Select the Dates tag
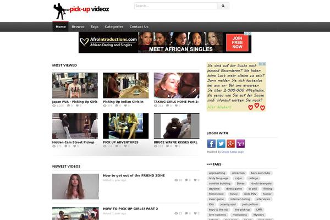330x220 pixels. pyautogui.click(x=240, y=184)
